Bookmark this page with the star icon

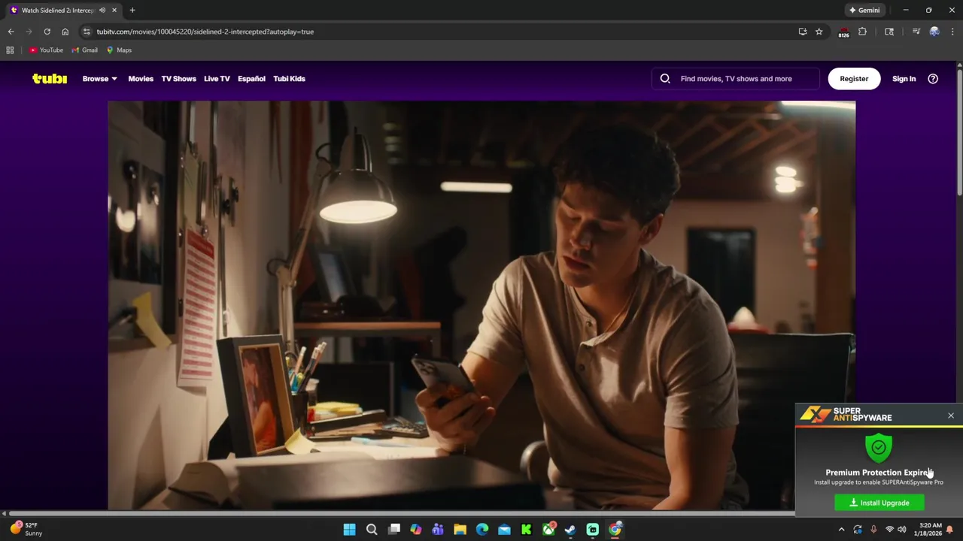click(x=819, y=32)
